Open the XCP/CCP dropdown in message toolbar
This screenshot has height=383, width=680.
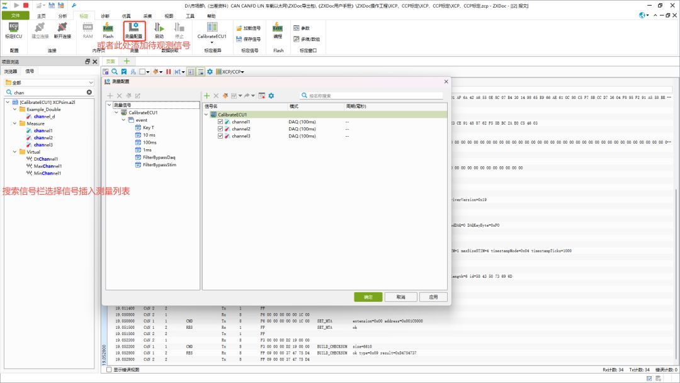(230, 72)
